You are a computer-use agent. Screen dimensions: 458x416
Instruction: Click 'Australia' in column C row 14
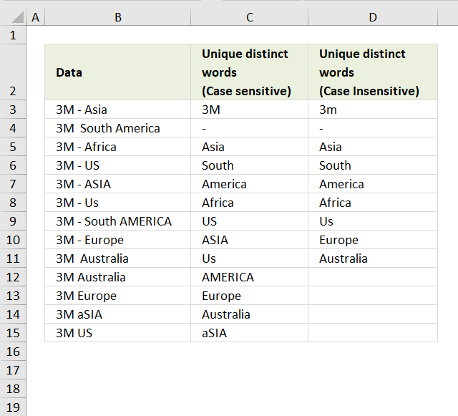[x=250, y=314]
